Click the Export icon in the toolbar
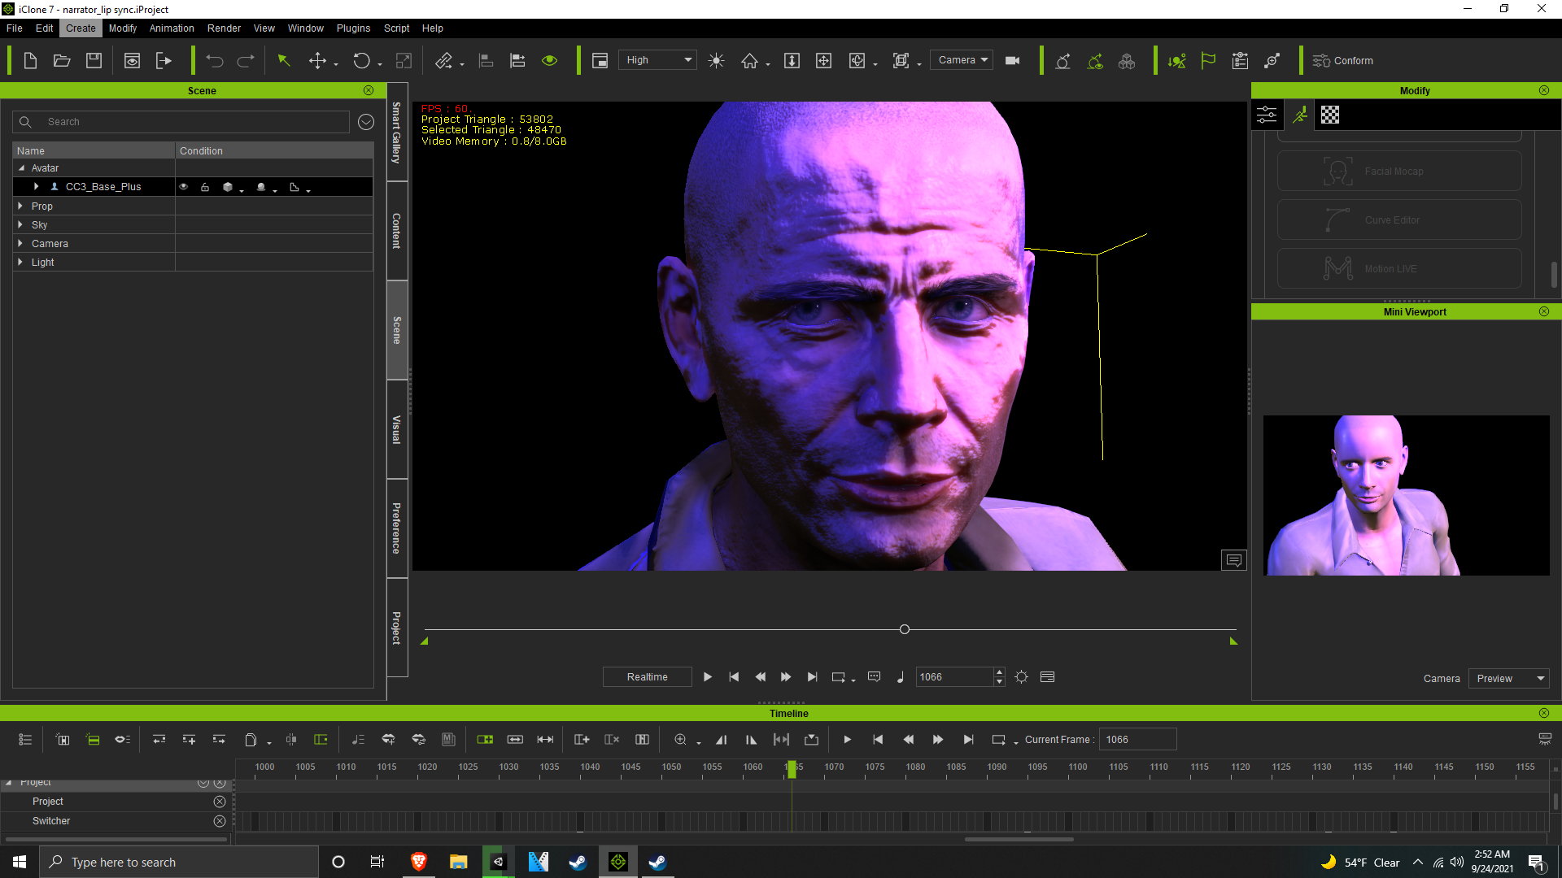This screenshot has height=878, width=1562. point(164,61)
